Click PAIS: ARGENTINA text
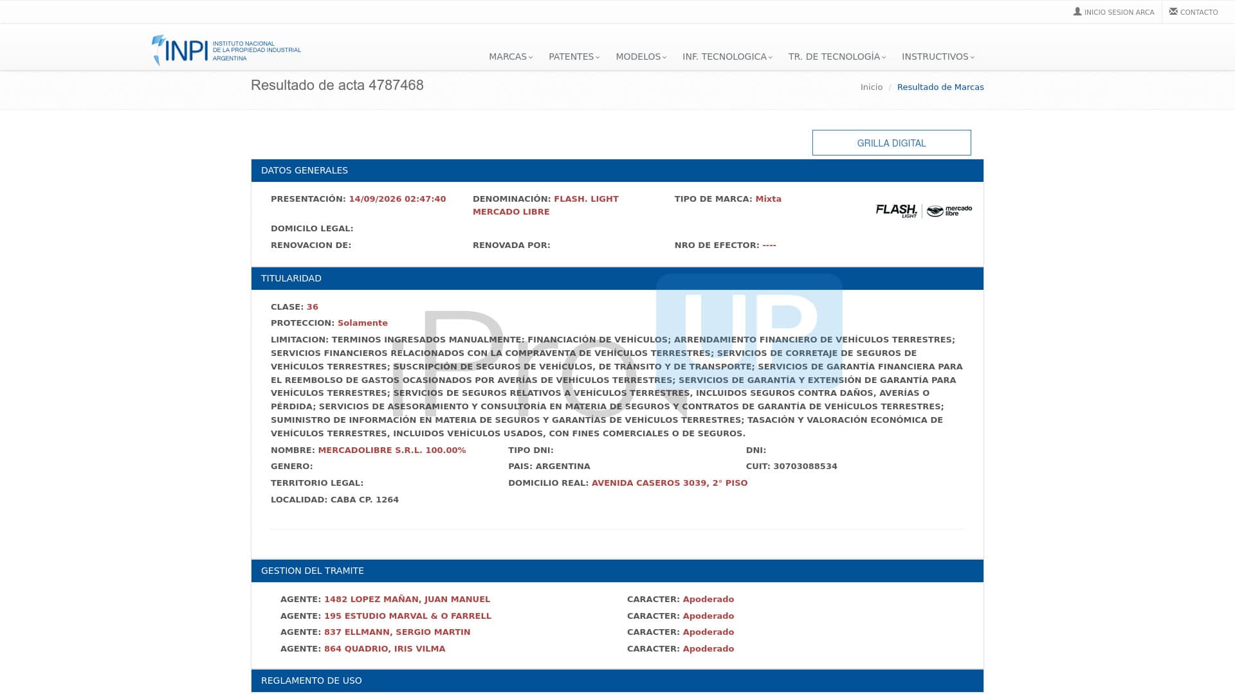Screen dimensions: 1235x694 (549, 467)
